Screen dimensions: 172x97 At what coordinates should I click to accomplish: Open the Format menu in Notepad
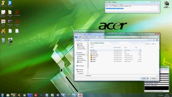(113, 4)
